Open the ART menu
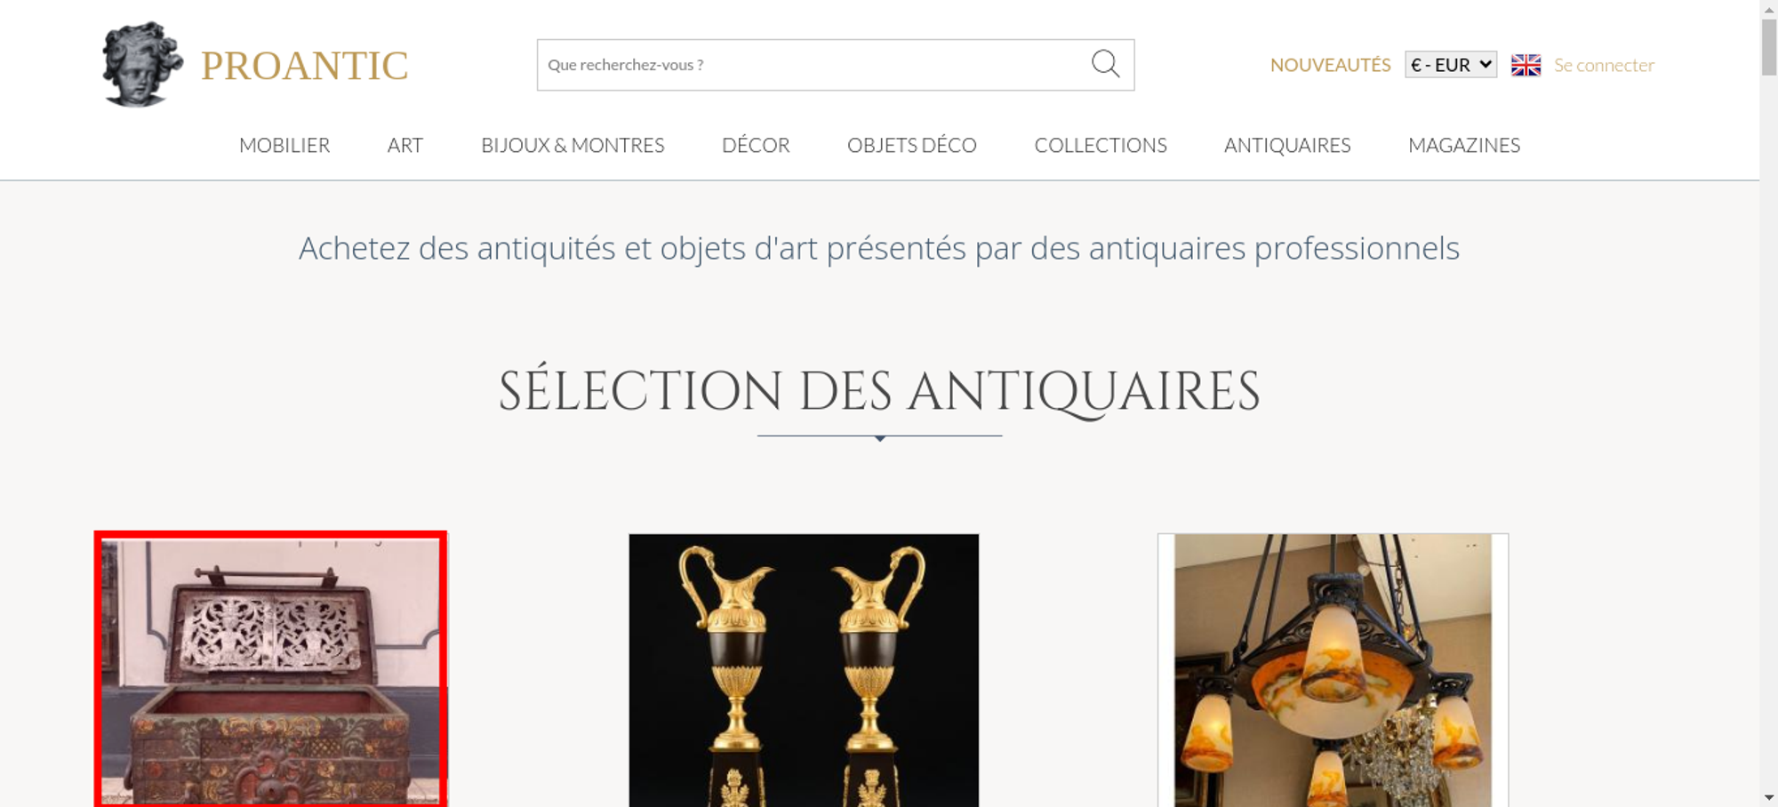Viewport: 1778px width, 807px height. click(x=405, y=145)
